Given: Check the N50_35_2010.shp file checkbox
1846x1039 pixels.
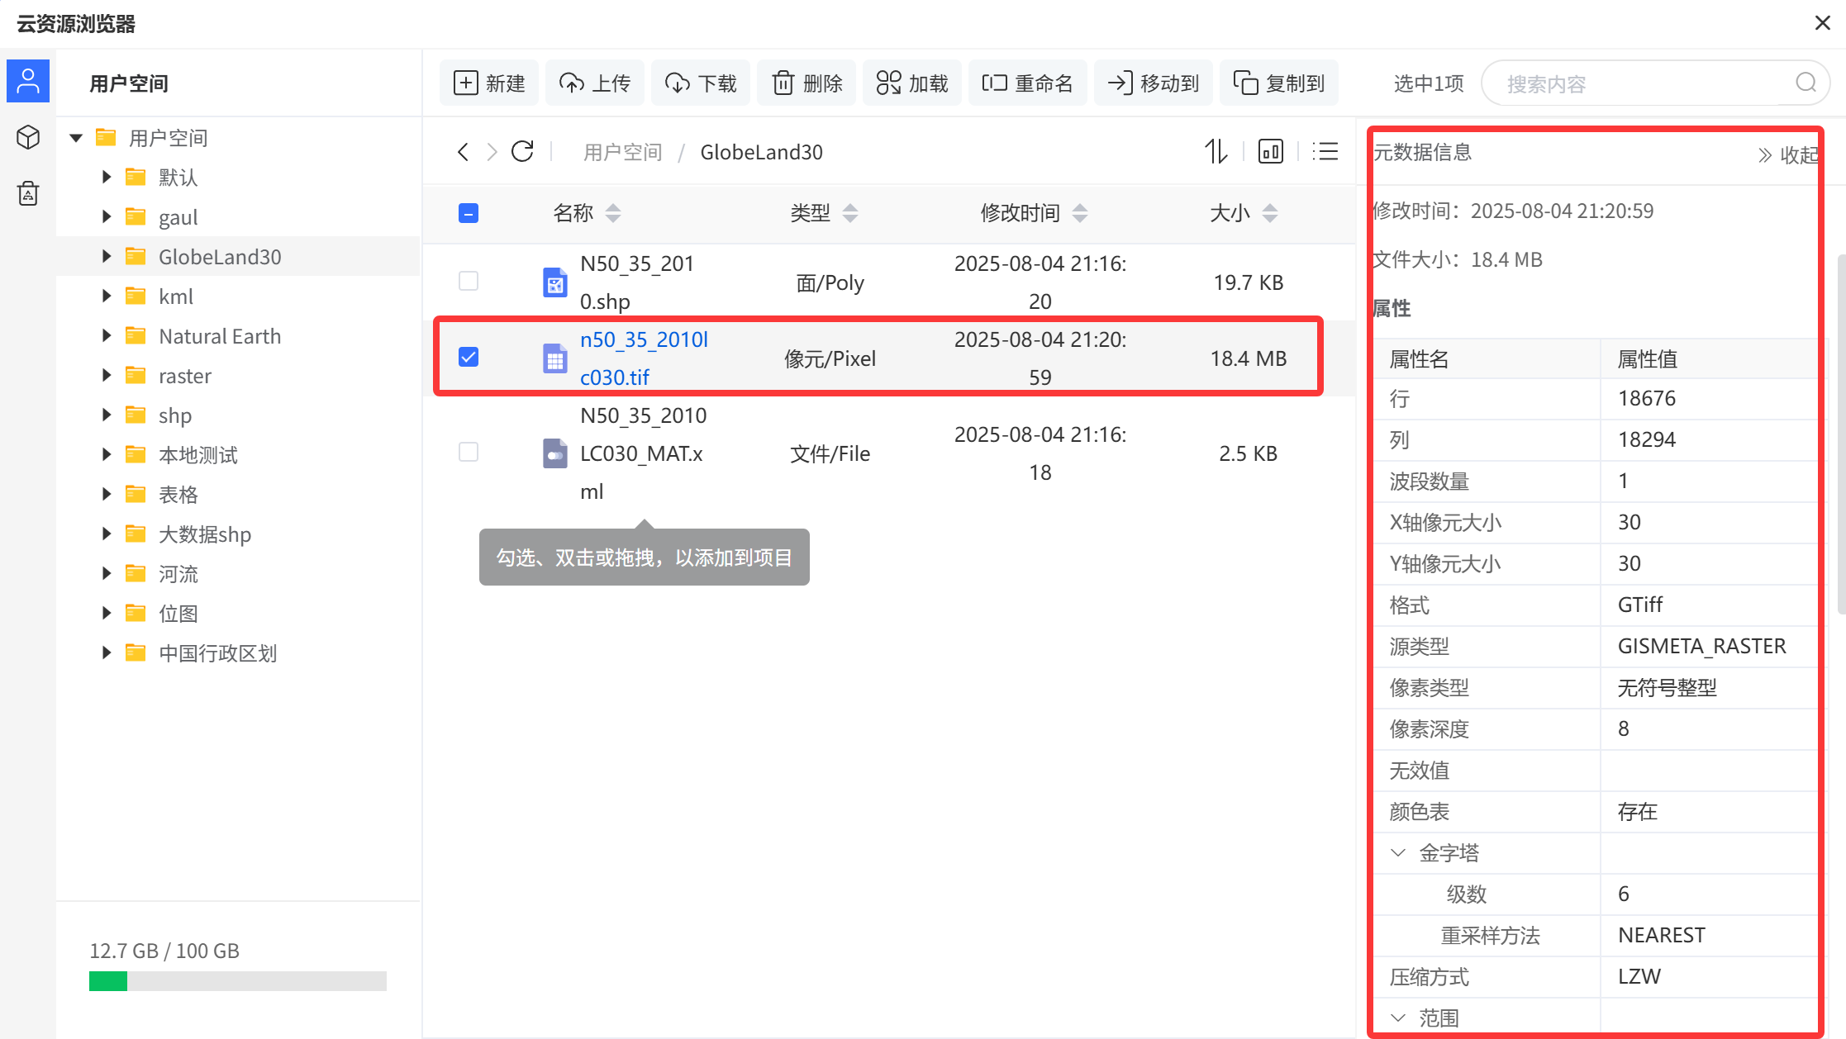Looking at the screenshot, I should [x=469, y=282].
